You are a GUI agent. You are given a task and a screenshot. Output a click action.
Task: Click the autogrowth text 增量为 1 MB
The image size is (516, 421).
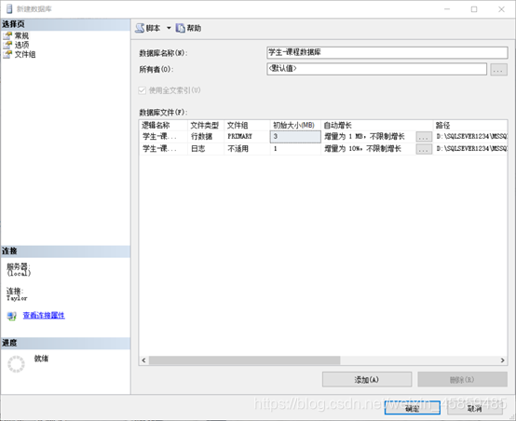364,137
